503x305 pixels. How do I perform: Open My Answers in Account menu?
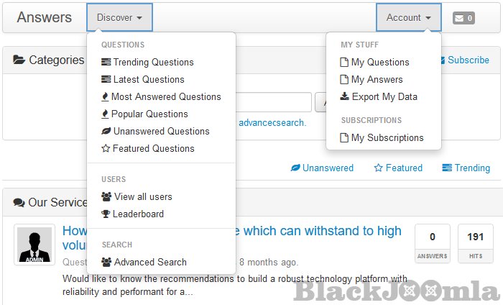[x=377, y=79]
